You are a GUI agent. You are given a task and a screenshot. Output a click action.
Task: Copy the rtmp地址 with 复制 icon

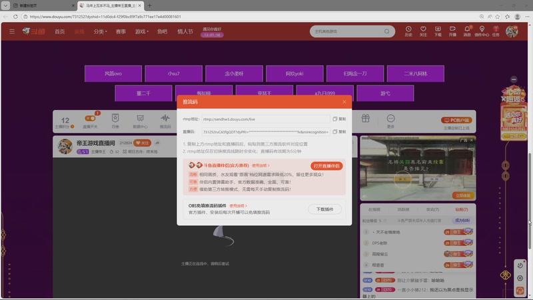tap(339, 119)
